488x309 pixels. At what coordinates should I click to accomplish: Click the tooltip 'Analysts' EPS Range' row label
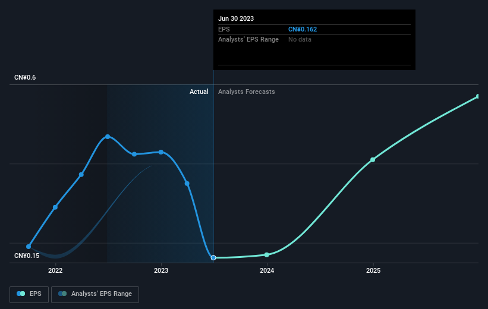click(248, 39)
